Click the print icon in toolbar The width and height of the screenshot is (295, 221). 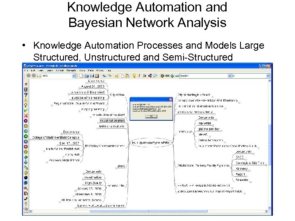(x=39, y=76)
